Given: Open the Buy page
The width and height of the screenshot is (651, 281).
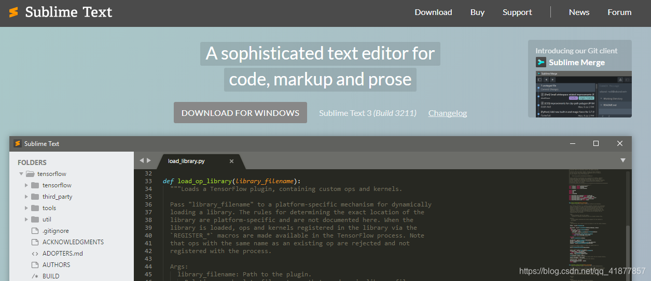Looking at the screenshot, I should [477, 12].
